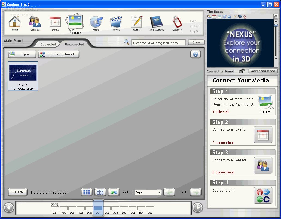Zoom out the Nexus with minus
Screen dimensions: 281x219
276,58
